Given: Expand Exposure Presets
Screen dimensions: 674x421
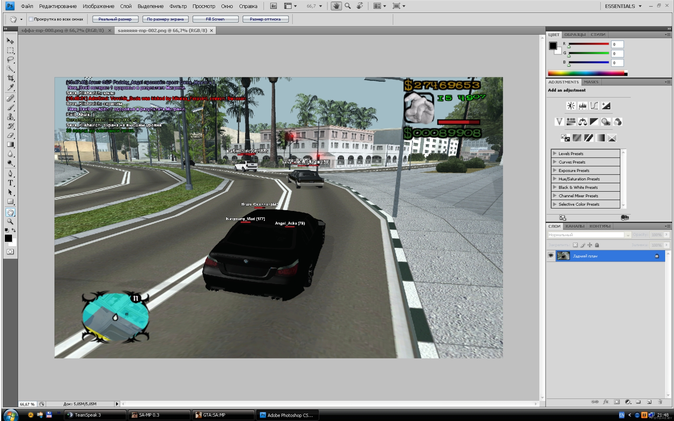Looking at the screenshot, I should 554,170.
